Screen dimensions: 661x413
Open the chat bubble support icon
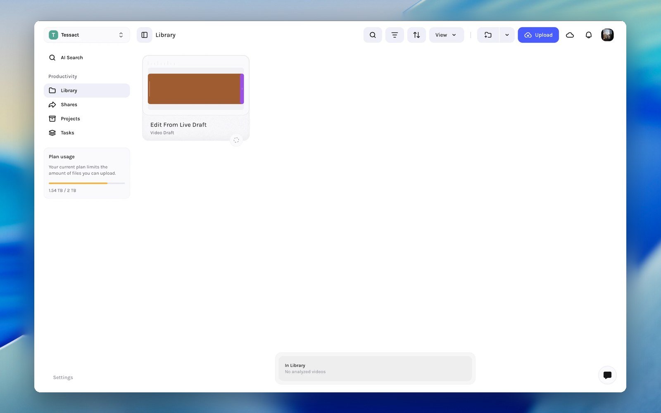(x=607, y=375)
